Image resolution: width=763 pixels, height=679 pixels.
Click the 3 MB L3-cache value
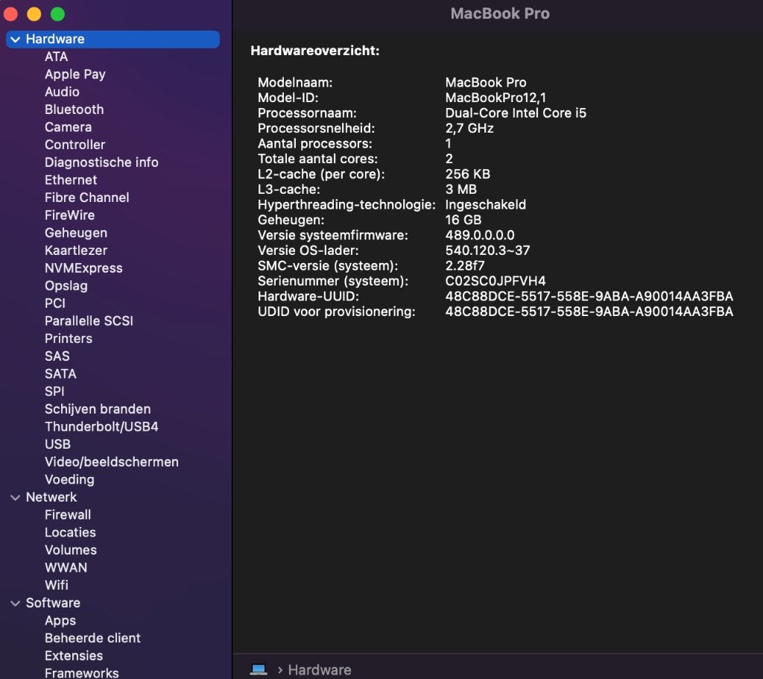pyautogui.click(x=460, y=189)
